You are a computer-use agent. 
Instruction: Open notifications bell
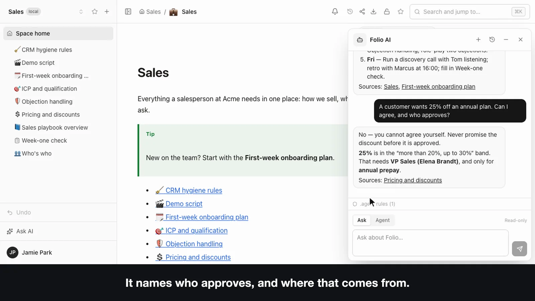tap(335, 12)
